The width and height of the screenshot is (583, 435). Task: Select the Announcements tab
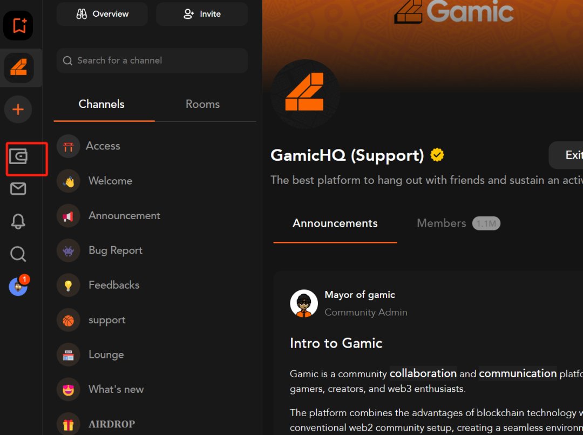click(335, 223)
